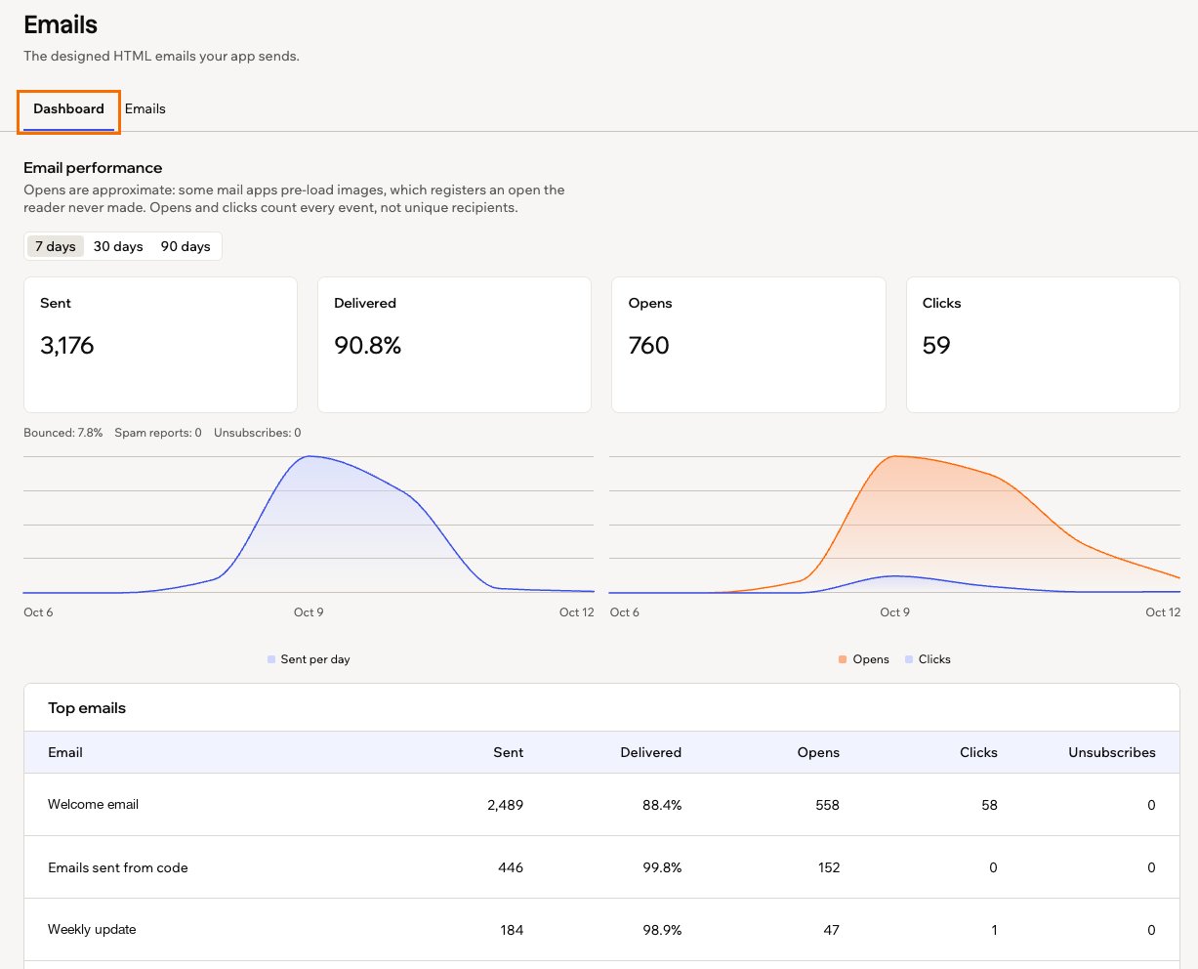The height and width of the screenshot is (969, 1198).
Task: Click the 2,489 sent value
Action: pos(506,805)
